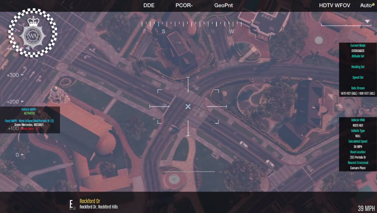Image resolution: width=377 pixels, height=213 pixels.
Task: Select the GeoPnt mode label
Action: coord(223,5)
